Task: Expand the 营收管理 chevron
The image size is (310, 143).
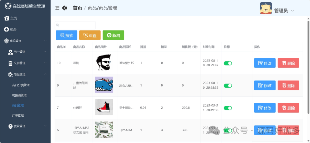Action: (x=45, y=126)
